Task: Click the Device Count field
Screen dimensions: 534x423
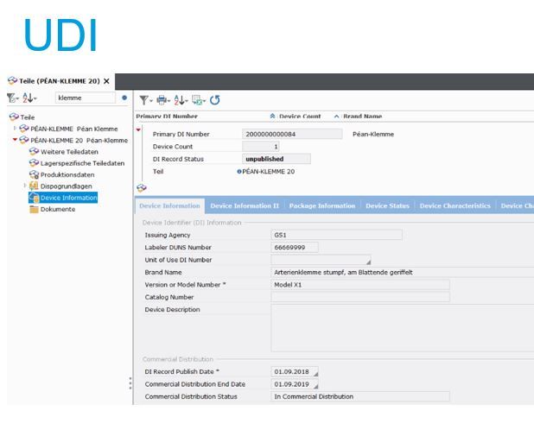Action: pos(261,147)
